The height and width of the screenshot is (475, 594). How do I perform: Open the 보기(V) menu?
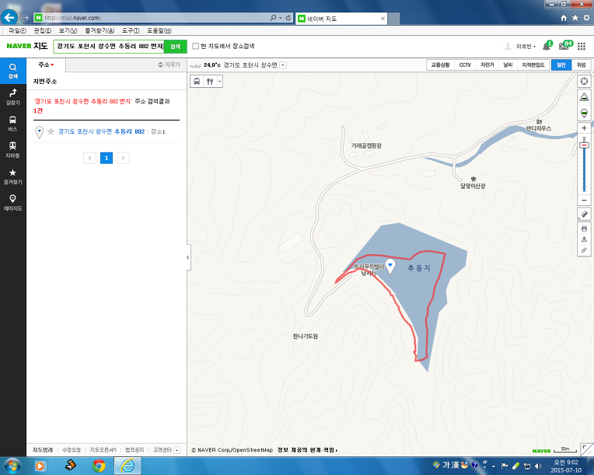(x=68, y=30)
